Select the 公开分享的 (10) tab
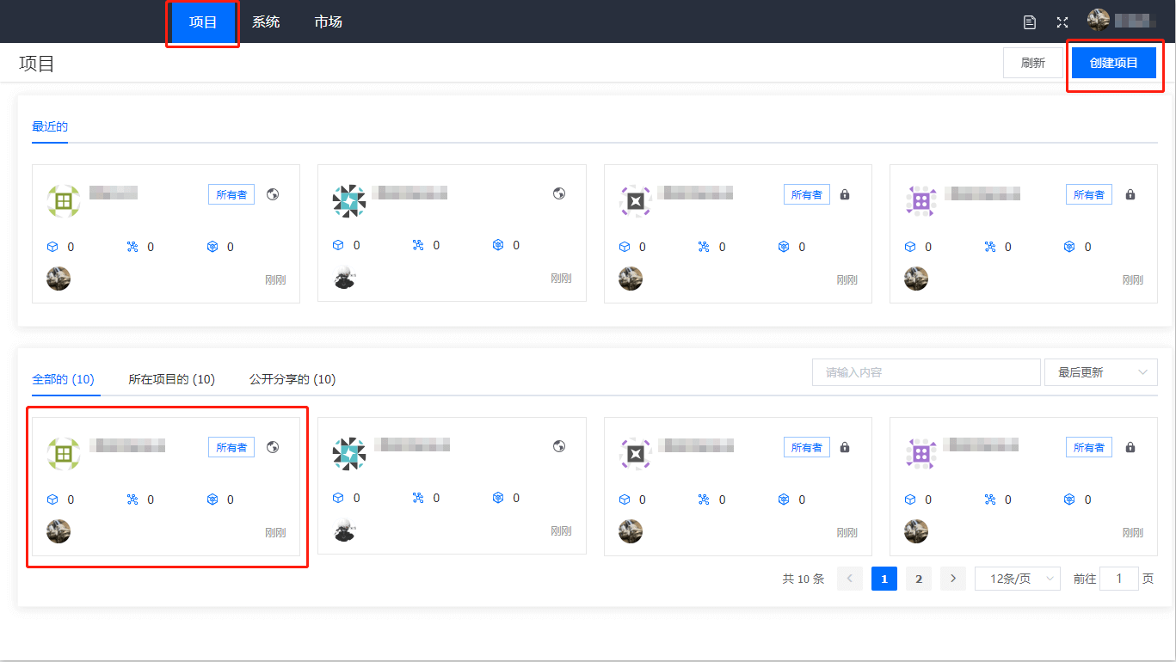Screen dimensions: 1176x662 point(292,379)
